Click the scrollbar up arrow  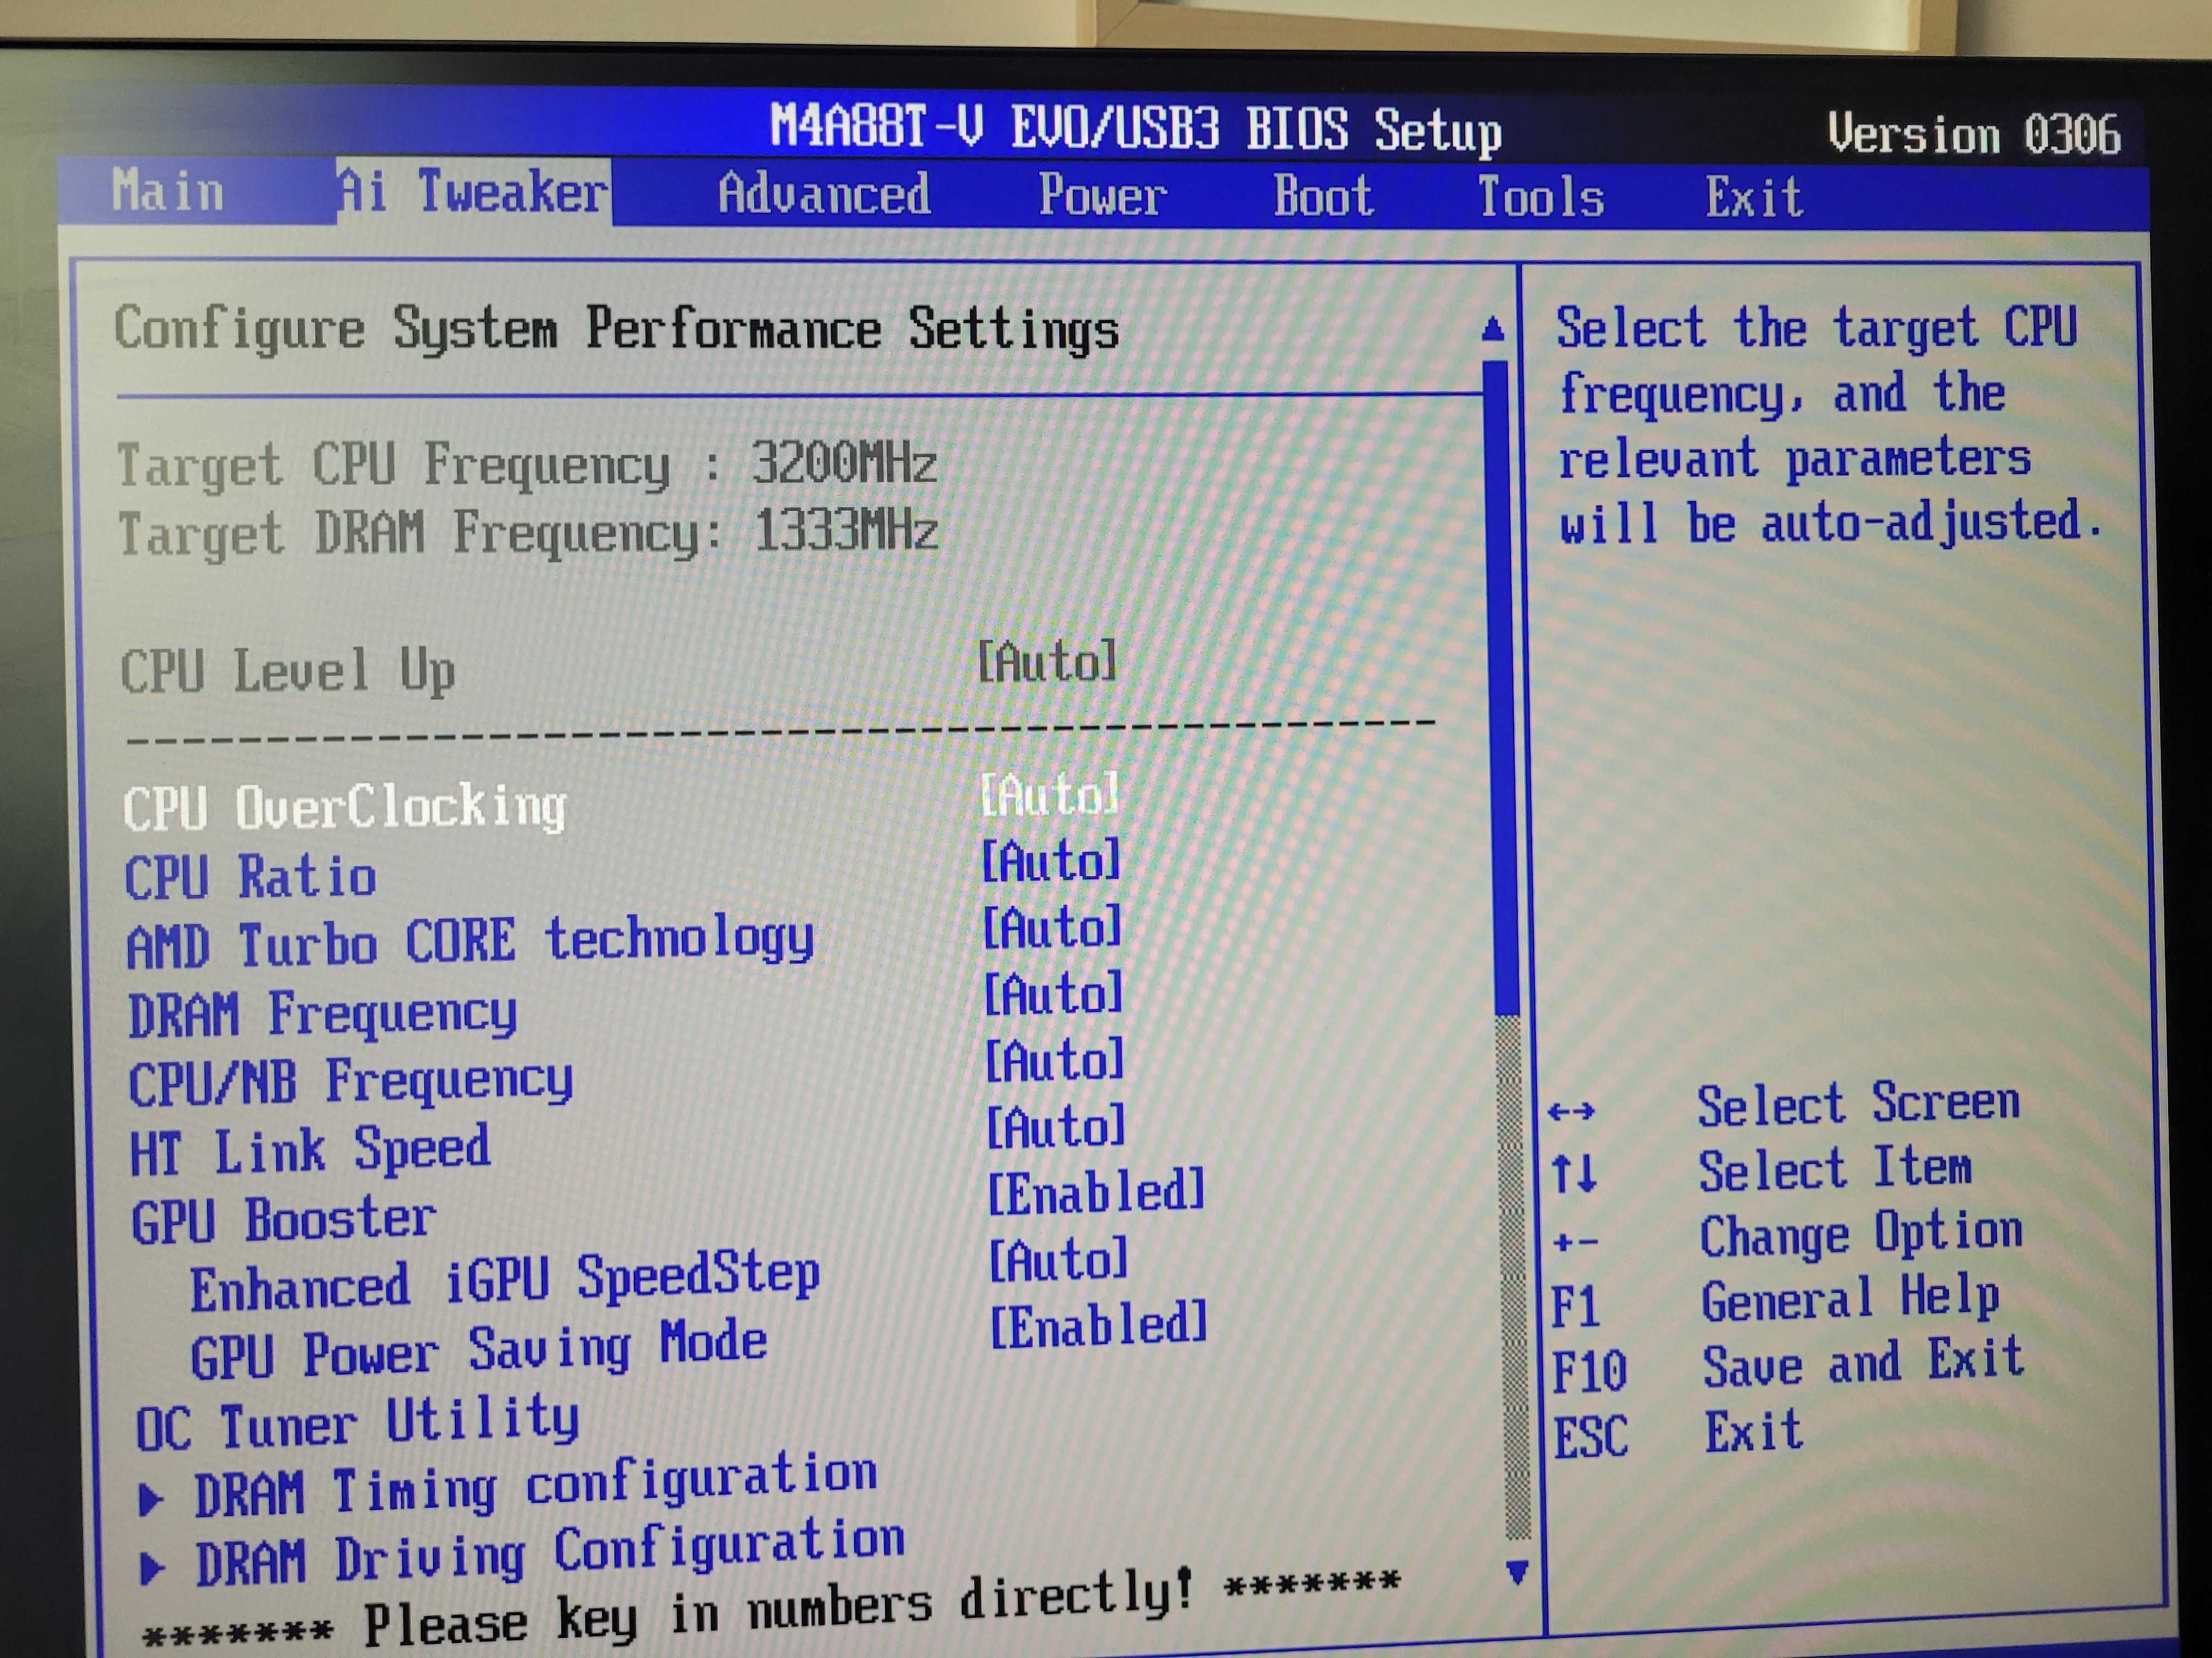pyautogui.click(x=1493, y=329)
